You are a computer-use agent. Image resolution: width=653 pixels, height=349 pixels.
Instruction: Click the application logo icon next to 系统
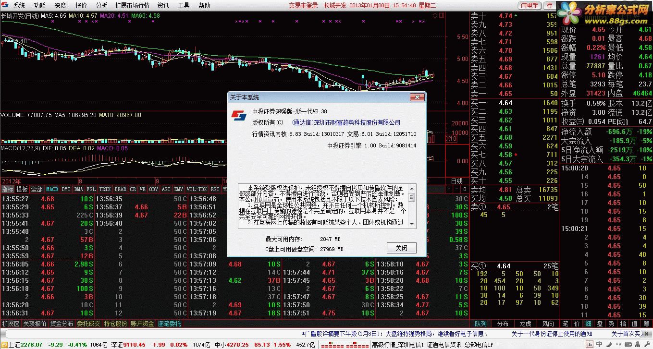tap(6, 5)
